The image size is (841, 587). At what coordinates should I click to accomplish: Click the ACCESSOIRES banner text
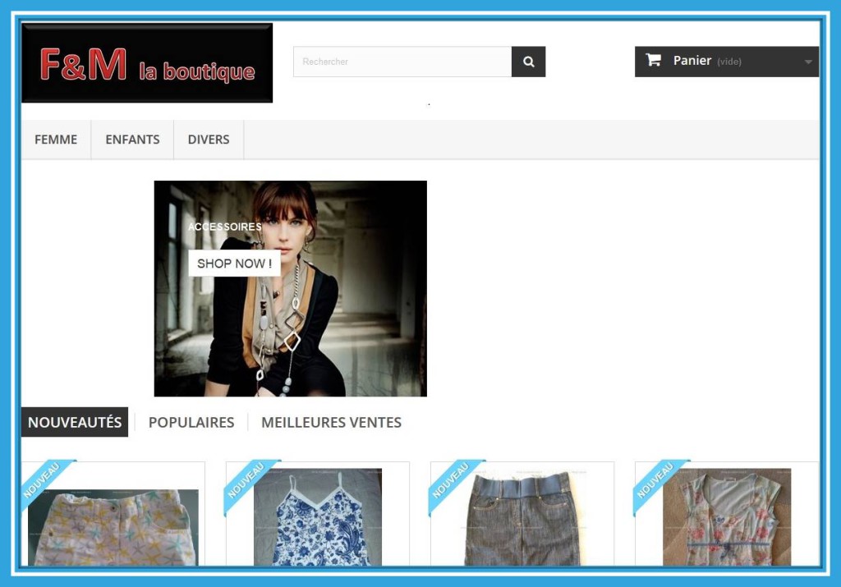coord(225,227)
